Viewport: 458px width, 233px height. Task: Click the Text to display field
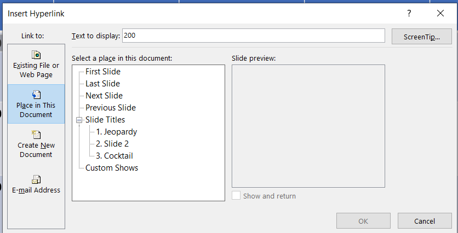(253, 36)
